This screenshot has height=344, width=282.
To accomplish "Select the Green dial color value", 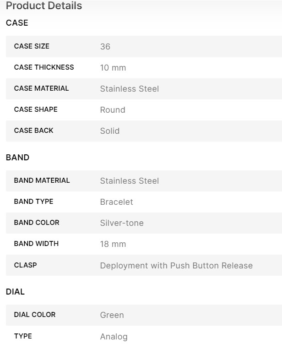I will (x=112, y=315).
